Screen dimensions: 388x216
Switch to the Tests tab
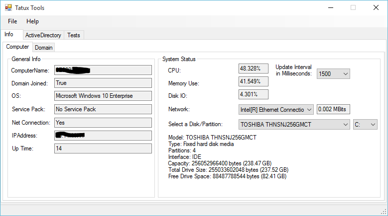pos(74,35)
